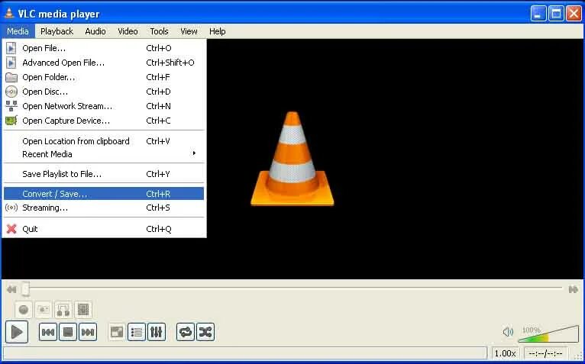The height and width of the screenshot is (364, 585).
Task: Adjust the volume slider
Action: coord(548,333)
